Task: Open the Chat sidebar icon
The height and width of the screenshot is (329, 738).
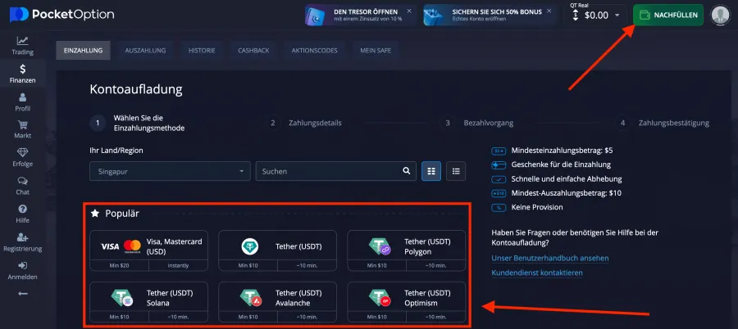Action: coord(22,182)
